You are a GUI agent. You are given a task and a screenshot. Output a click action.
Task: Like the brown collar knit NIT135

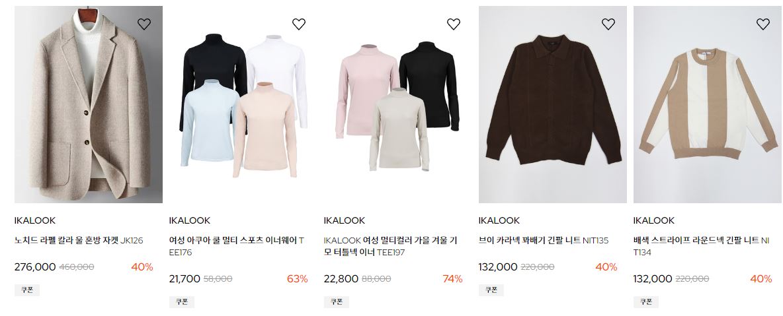tap(608, 24)
